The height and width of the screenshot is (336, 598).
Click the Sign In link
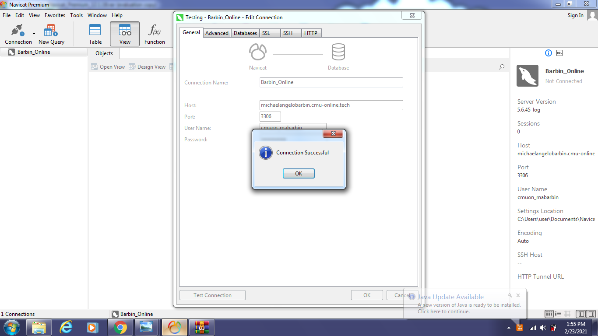tap(575, 15)
